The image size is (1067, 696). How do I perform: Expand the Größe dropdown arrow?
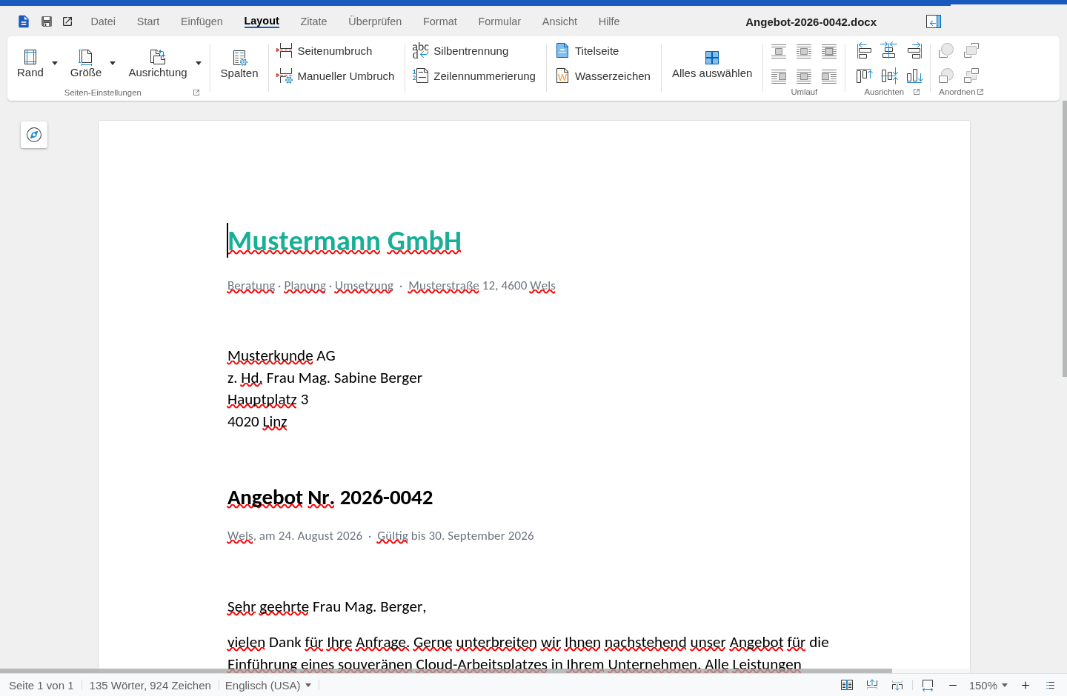point(113,63)
